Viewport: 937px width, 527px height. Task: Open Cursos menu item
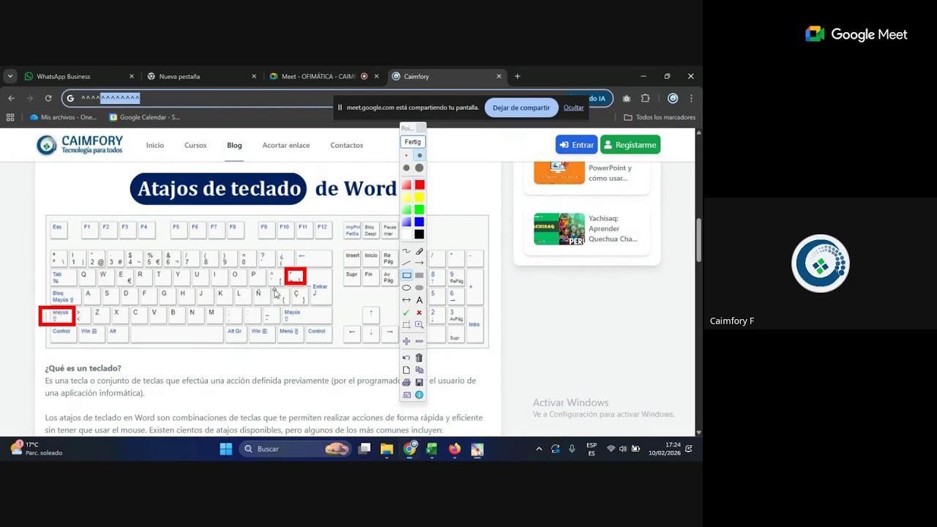point(195,145)
